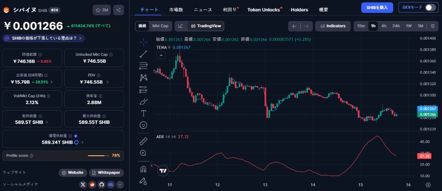Add SHIB to watchlist star button

click(102, 10)
